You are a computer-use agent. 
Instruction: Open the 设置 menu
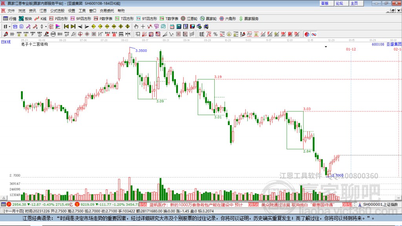click(x=71, y=11)
